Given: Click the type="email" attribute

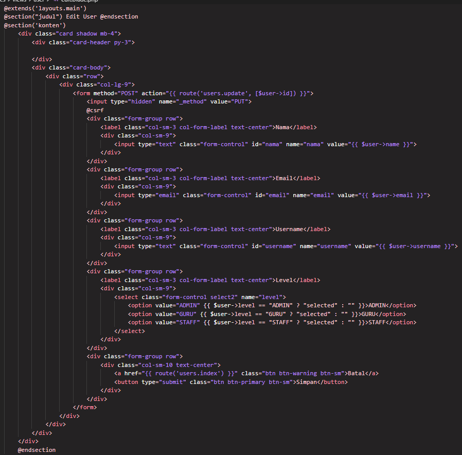Looking at the screenshot, I should (158, 196).
